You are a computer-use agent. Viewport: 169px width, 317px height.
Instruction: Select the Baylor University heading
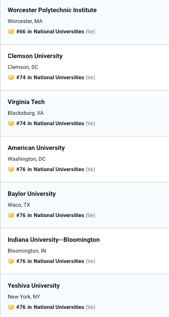click(x=32, y=194)
